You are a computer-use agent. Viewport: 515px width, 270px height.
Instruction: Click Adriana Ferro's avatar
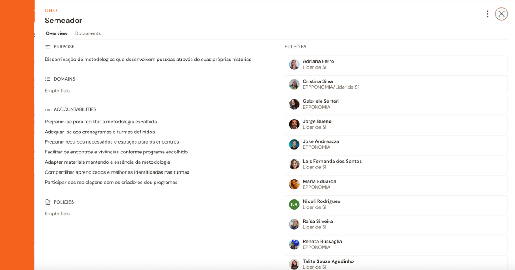pos(294,64)
